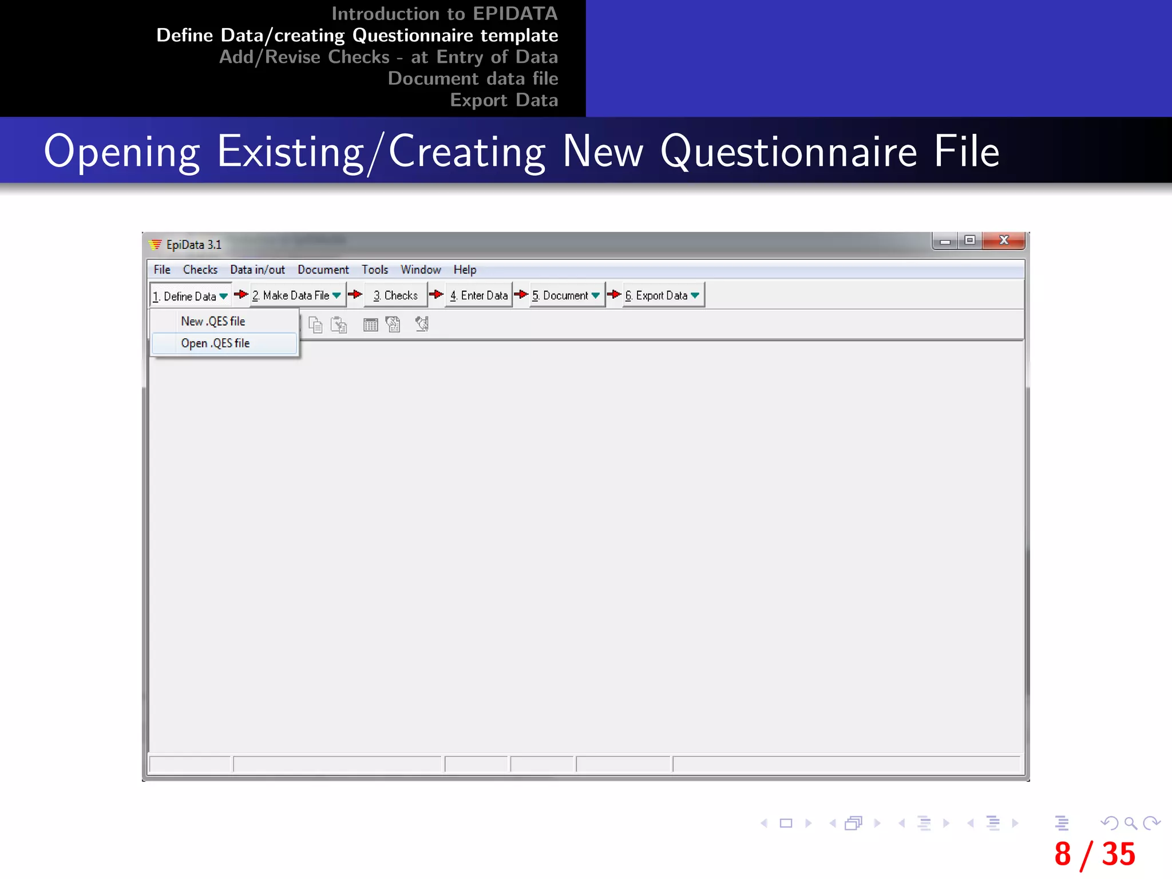This screenshot has height=879, width=1172.
Task: Select Open .QES file menu entry
Action: (x=224, y=343)
